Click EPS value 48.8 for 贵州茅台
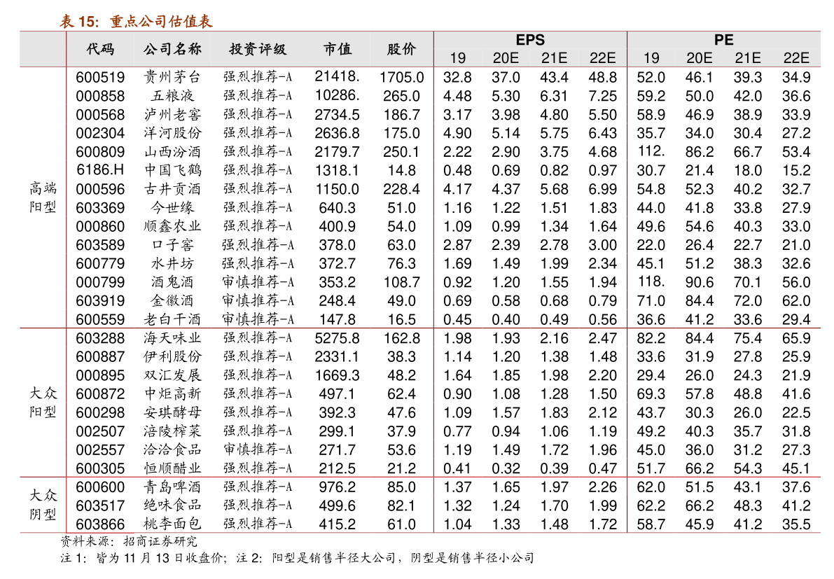 coord(603,77)
